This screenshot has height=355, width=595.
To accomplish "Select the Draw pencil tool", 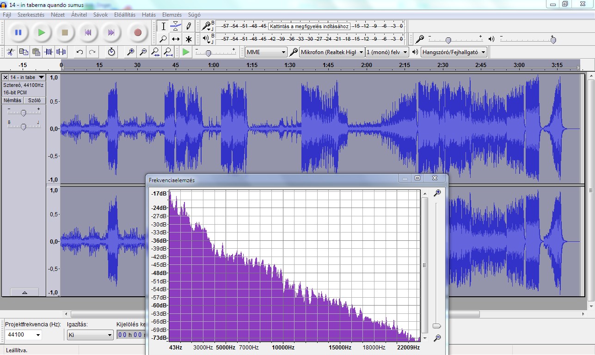I will pyautogui.click(x=188, y=26).
